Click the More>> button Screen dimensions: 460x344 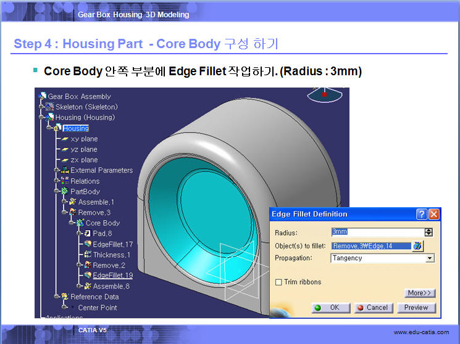tap(420, 293)
